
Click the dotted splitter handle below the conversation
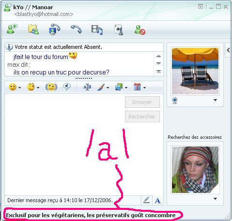coord(84,78)
